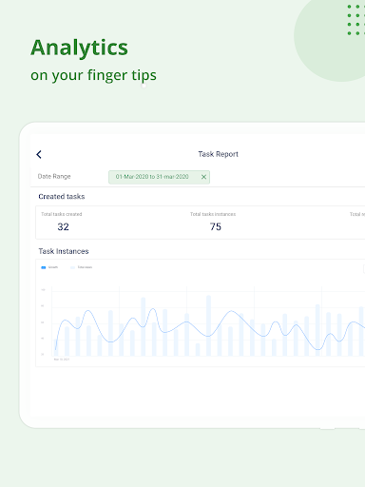This screenshot has width=365, height=487.
Task: Select the partially visible third Total statistic
Action: [x=357, y=214]
